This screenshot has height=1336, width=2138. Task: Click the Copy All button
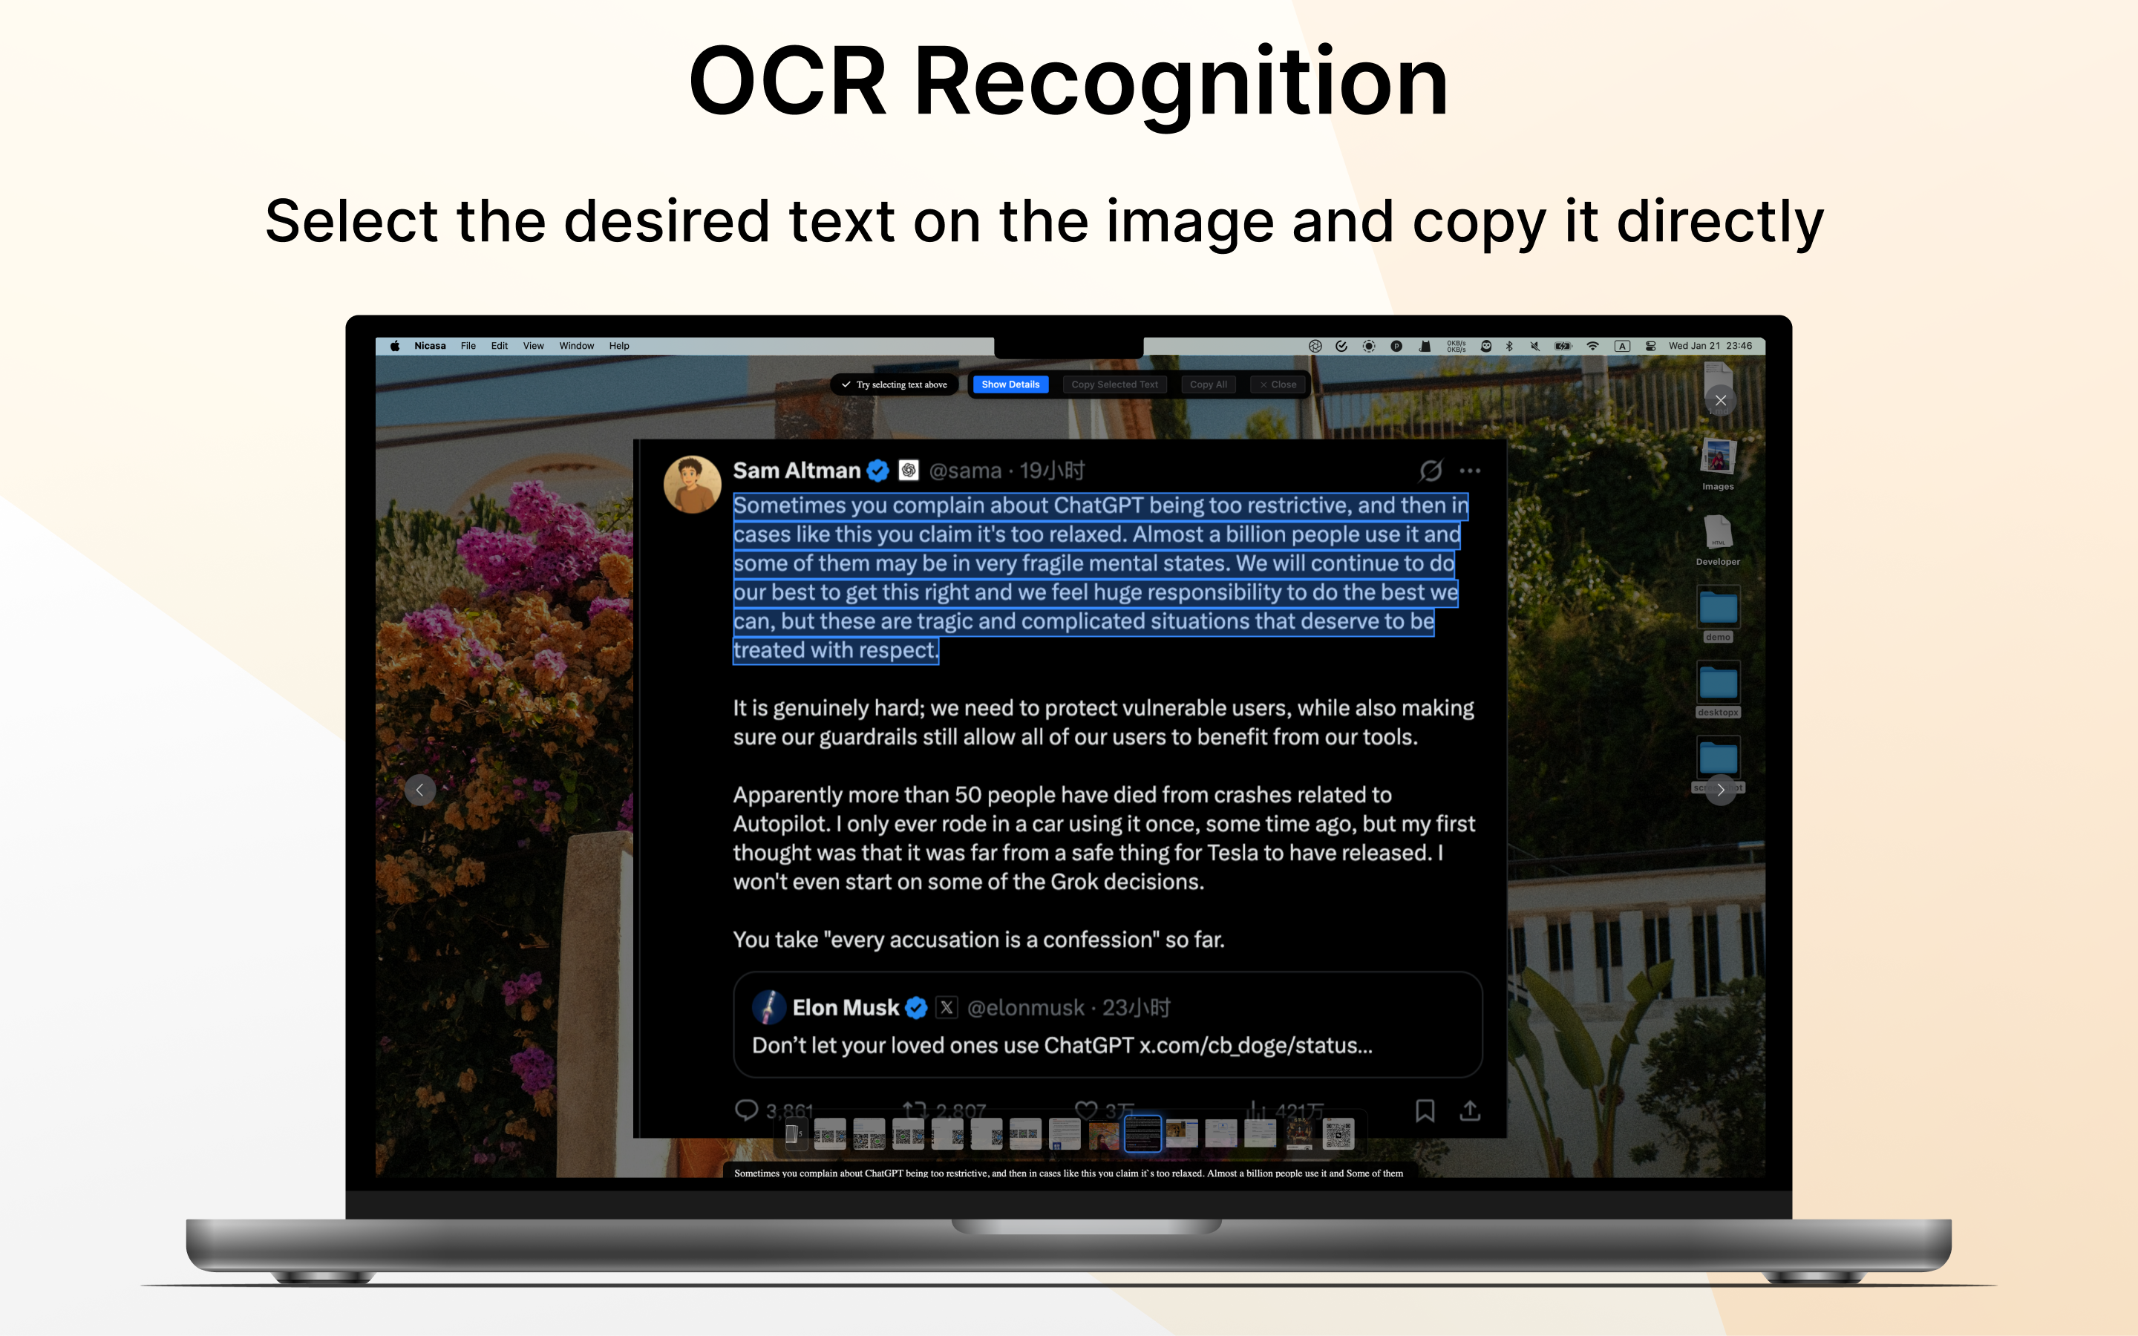pyautogui.click(x=1209, y=384)
